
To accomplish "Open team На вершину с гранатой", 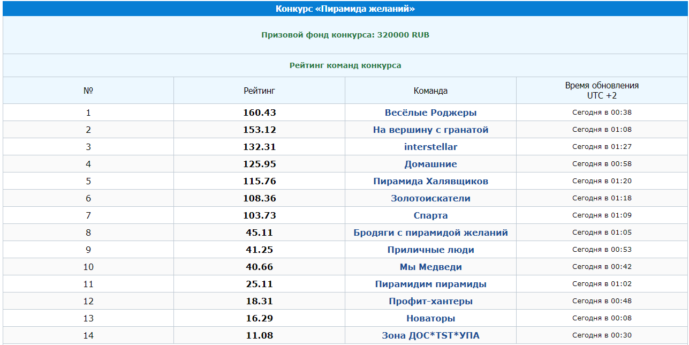I will (430, 130).
